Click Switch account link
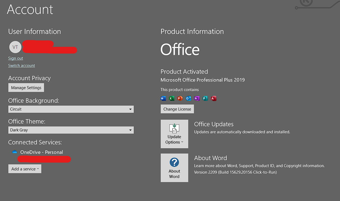 22,65
